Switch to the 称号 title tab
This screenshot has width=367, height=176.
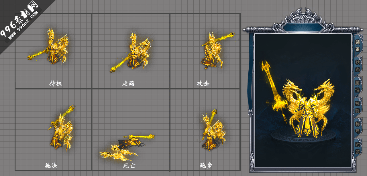[358, 127]
